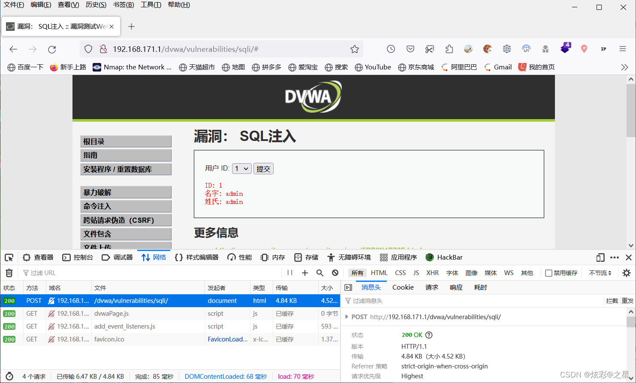The width and height of the screenshot is (636, 383).
Task: Click the 拦截 block button
Action: pos(612,301)
